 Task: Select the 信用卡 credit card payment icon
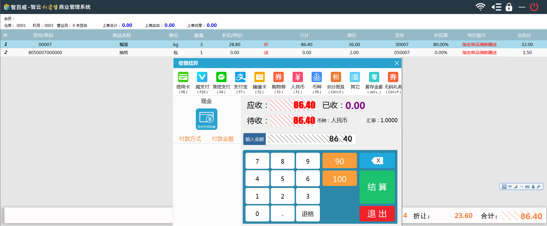(x=183, y=78)
